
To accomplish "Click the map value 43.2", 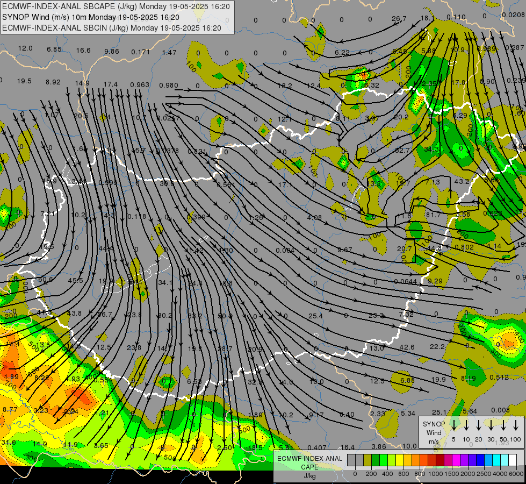I will [462, 181].
